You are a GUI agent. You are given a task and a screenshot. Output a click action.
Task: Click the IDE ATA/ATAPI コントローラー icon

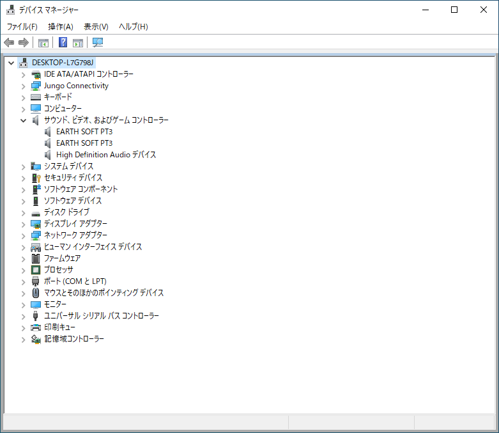pos(36,75)
